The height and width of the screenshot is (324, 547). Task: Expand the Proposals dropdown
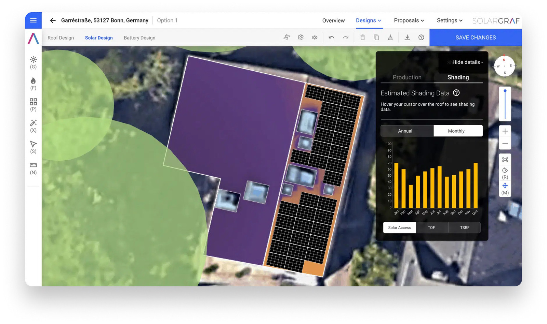(409, 20)
